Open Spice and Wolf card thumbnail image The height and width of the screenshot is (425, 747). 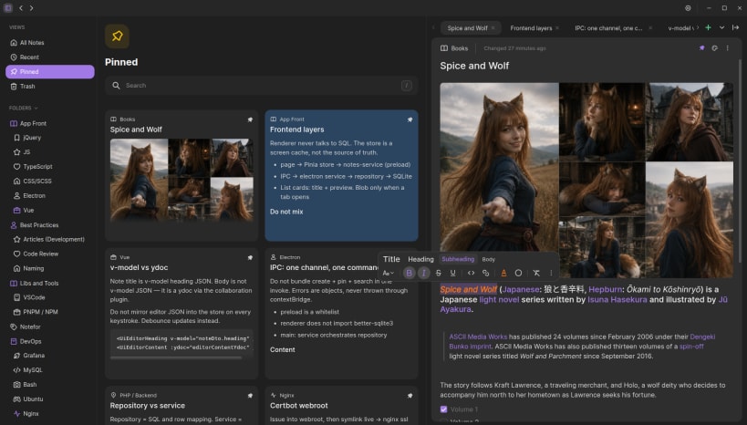[x=182, y=180]
